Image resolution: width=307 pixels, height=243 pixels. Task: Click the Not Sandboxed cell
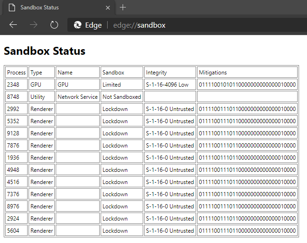click(x=122, y=97)
